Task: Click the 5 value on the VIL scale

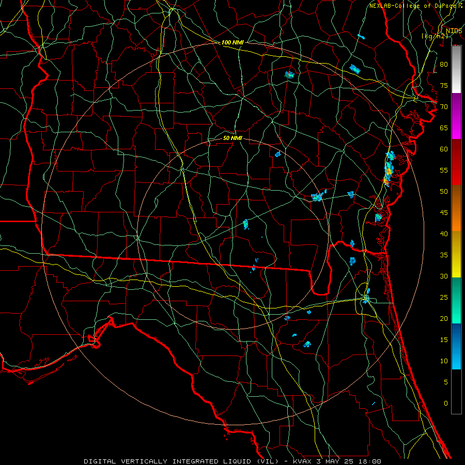Action: pos(446,382)
